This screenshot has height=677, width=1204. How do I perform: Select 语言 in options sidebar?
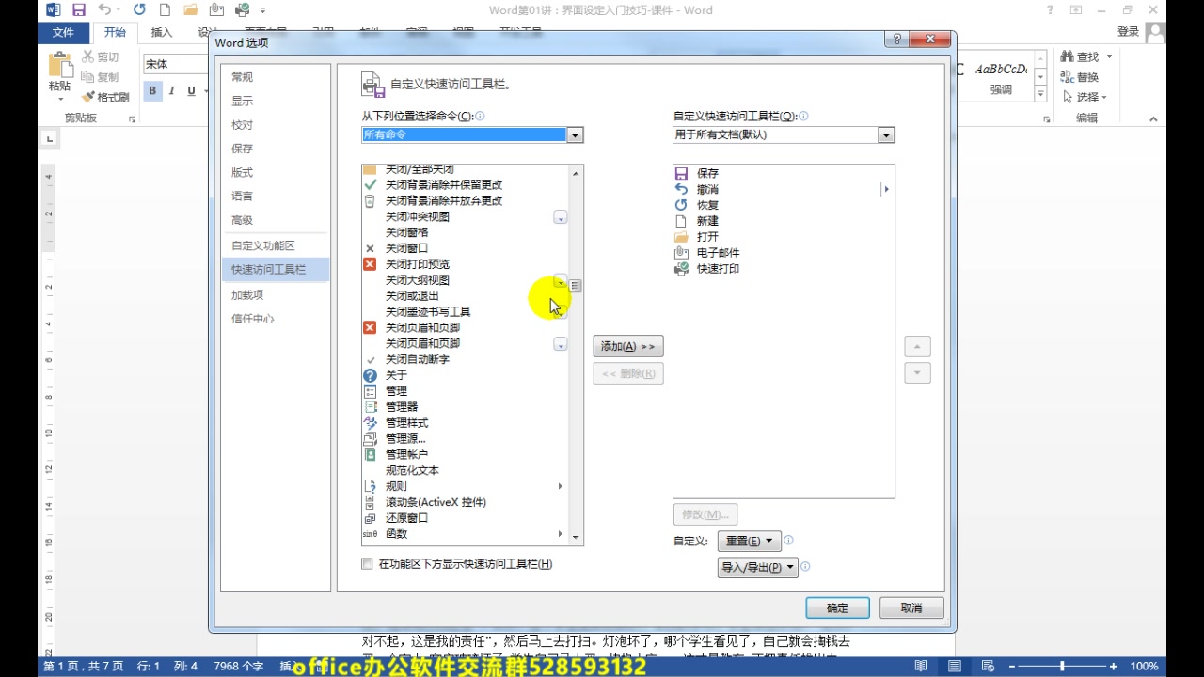click(274, 197)
